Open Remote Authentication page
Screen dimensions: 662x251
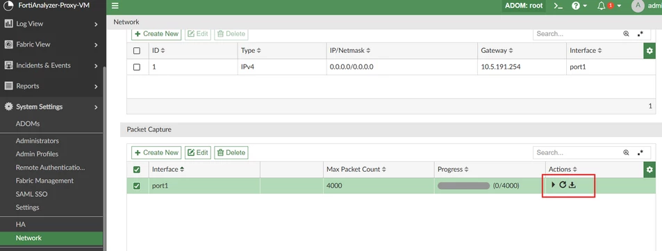click(x=50, y=168)
